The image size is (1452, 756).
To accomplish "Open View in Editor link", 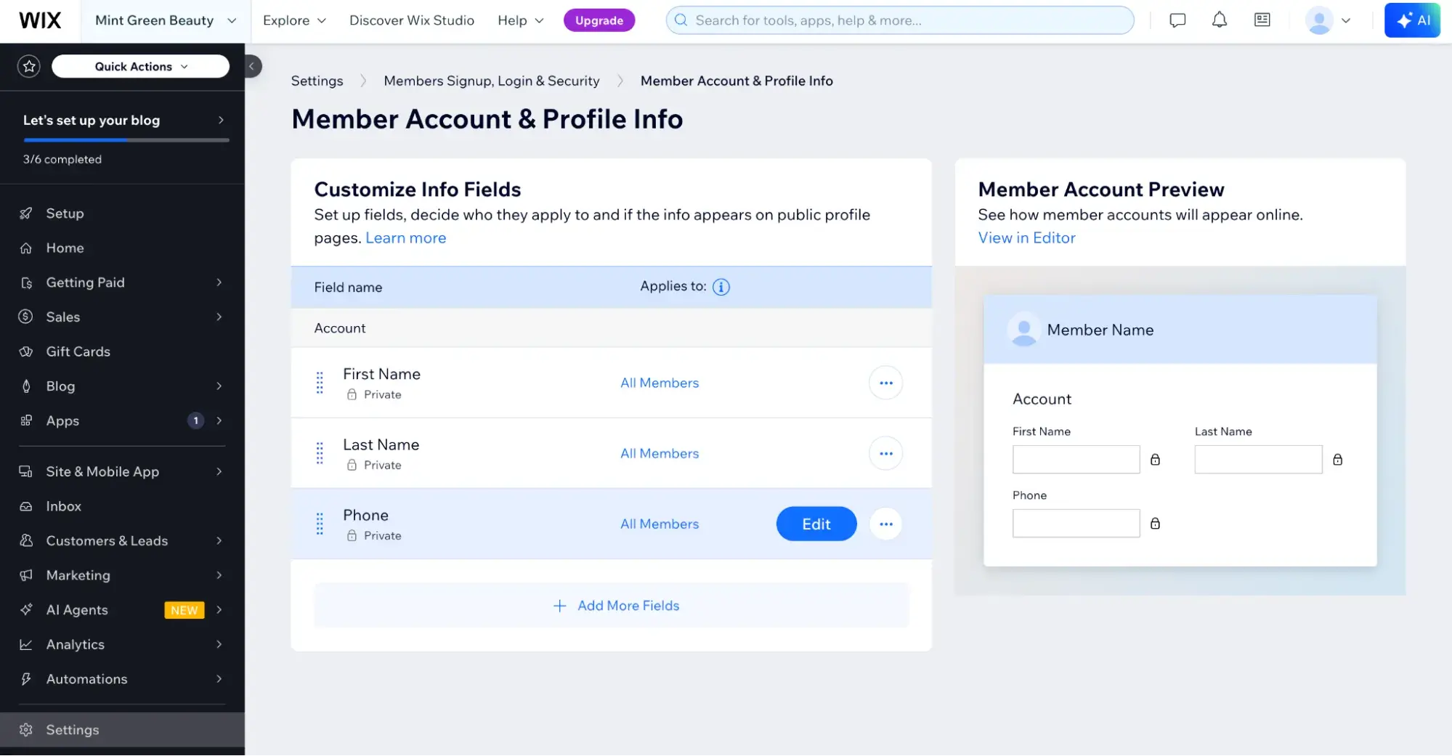I will tap(1026, 237).
